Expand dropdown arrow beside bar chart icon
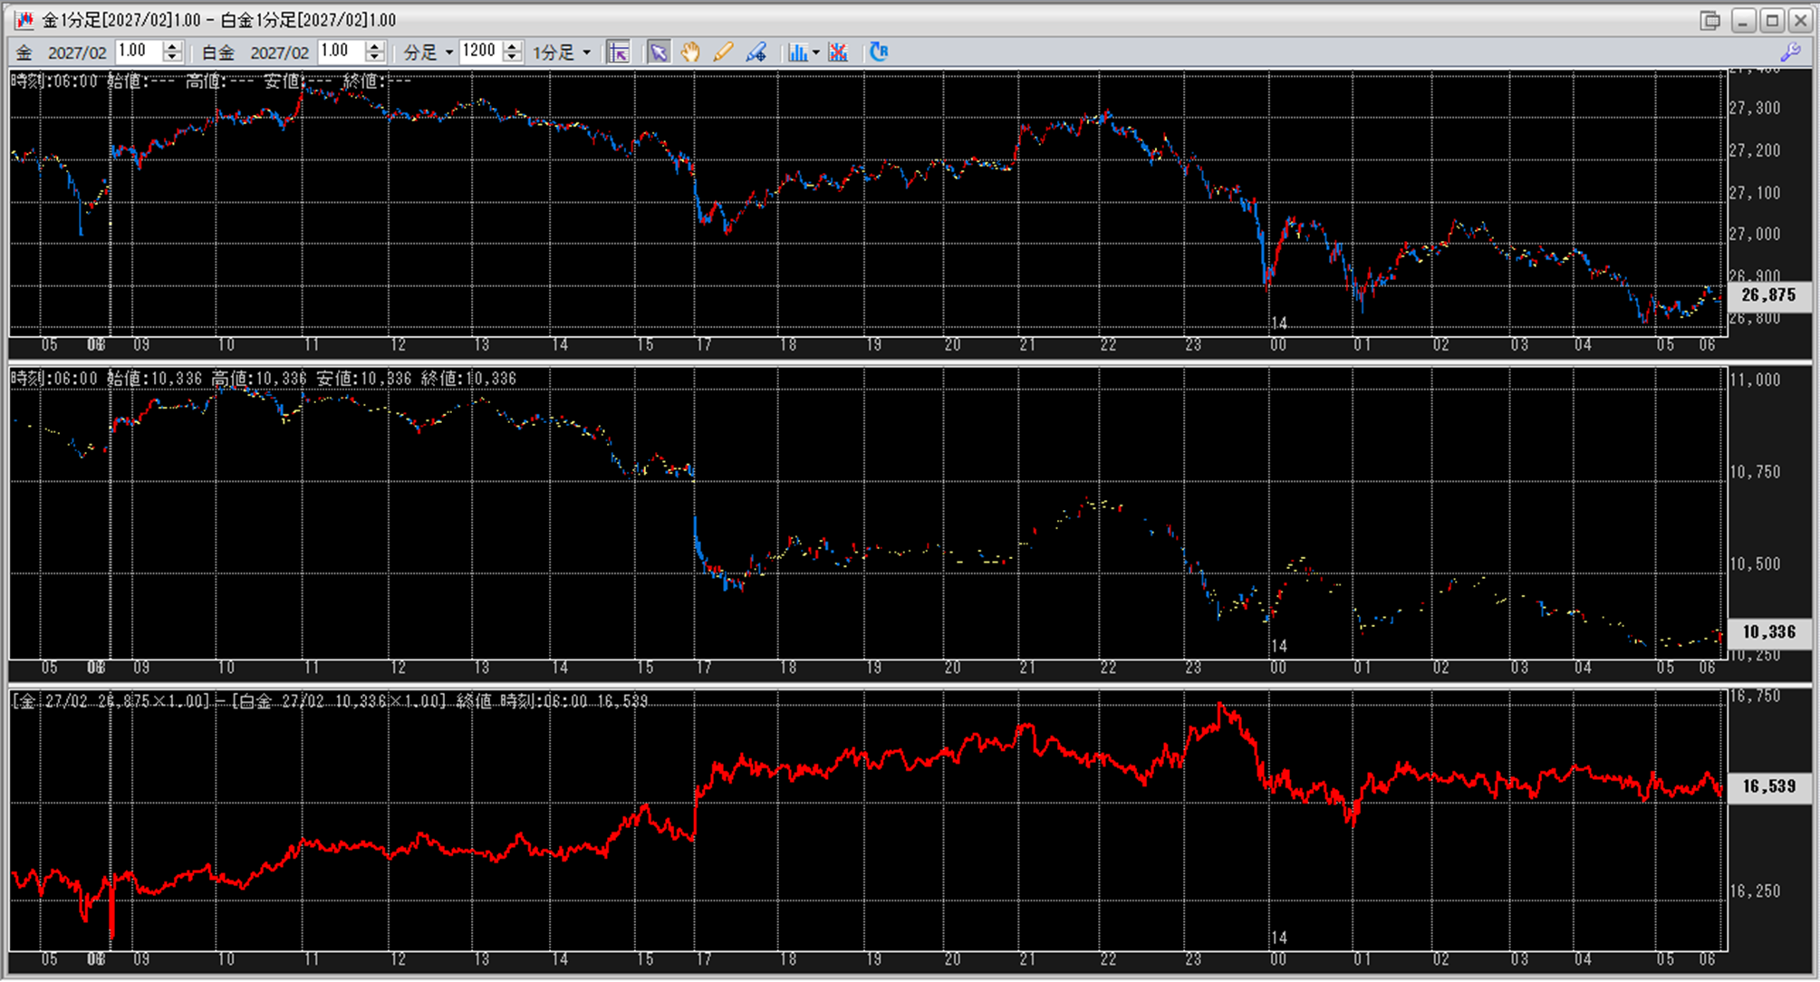This screenshot has height=982, width=1820. [x=816, y=53]
